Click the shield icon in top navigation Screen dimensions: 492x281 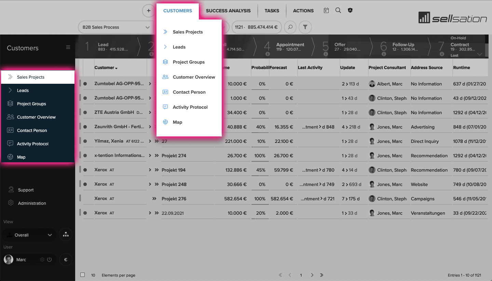350,11
